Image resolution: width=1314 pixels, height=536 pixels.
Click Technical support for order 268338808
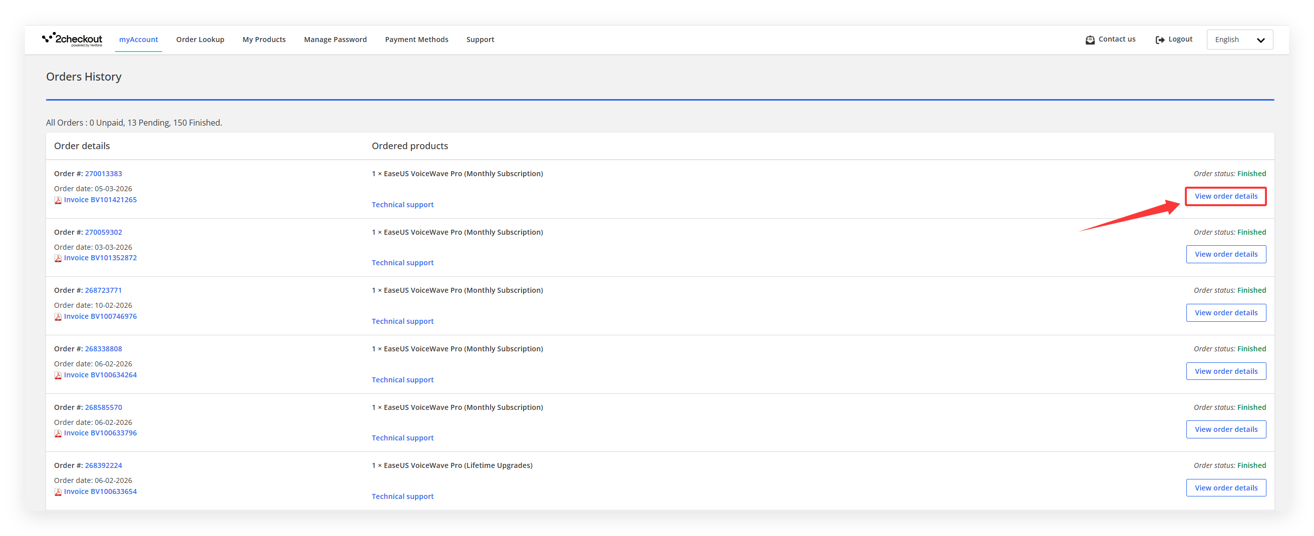tap(402, 380)
